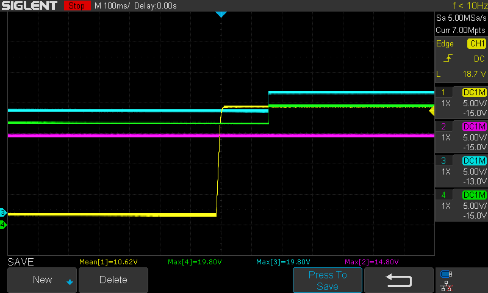Click the cyan channel 3 ground marker

click(x=3, y=212)
